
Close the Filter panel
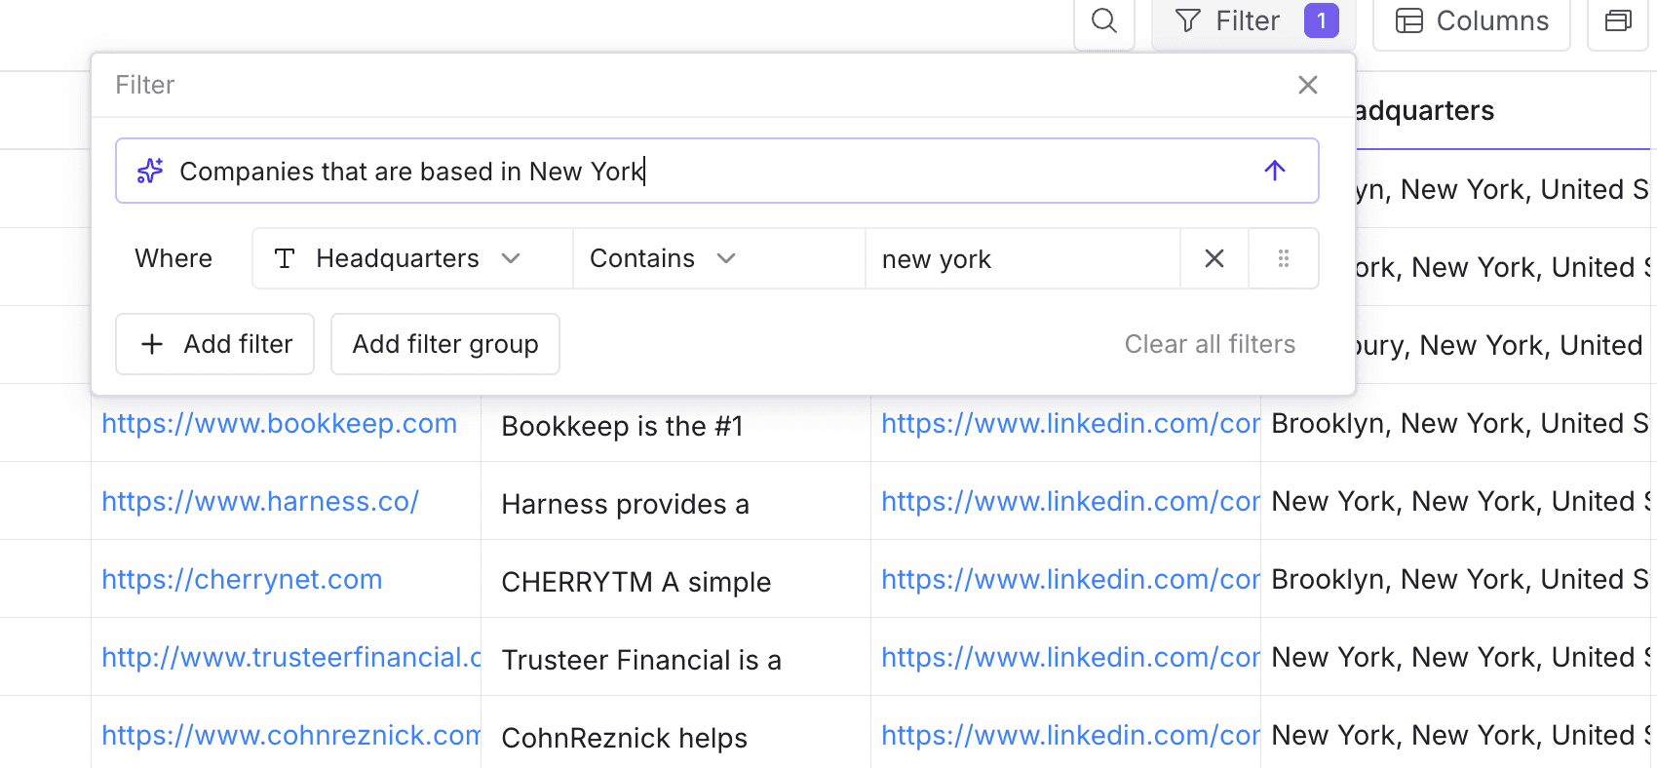point(1308,85)
